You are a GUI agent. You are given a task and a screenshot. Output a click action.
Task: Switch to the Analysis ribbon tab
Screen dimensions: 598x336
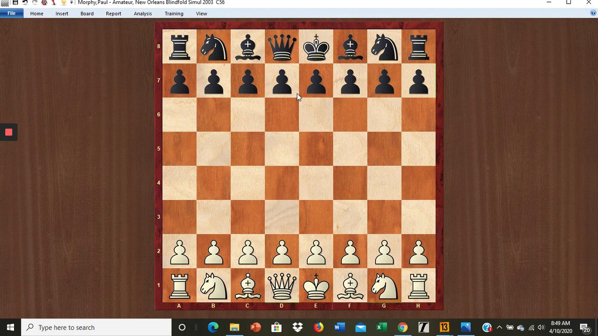point(143,14)
